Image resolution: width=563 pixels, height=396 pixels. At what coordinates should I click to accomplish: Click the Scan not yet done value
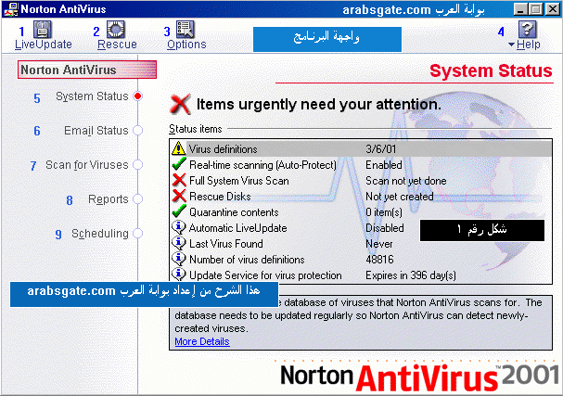405,181
